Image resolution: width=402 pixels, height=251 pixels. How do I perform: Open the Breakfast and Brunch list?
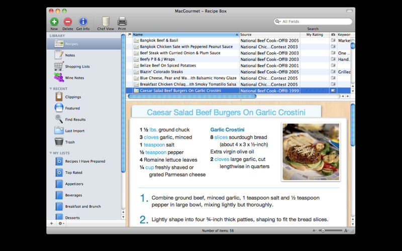[83, 206]
